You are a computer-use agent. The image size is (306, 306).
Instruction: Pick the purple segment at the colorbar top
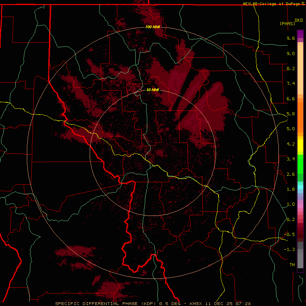(x=300, y=34)
